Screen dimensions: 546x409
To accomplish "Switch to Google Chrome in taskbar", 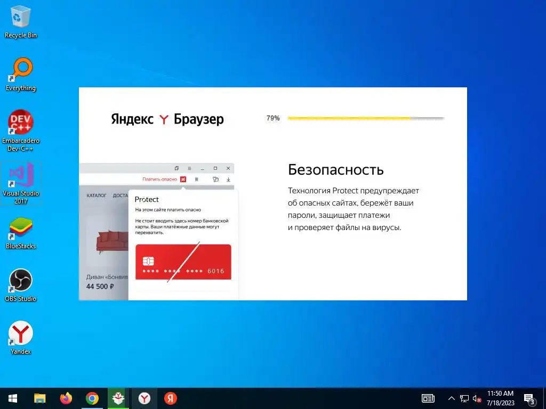I will pyautogui.click(x=92, y=398).
